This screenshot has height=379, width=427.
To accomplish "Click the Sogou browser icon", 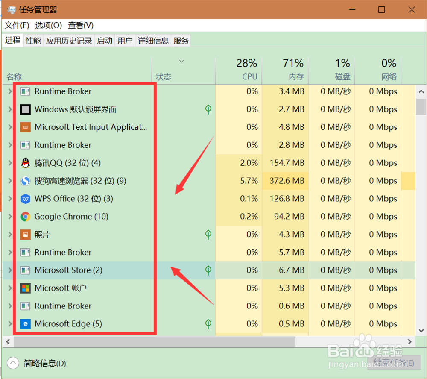I will tap(25, 181).
